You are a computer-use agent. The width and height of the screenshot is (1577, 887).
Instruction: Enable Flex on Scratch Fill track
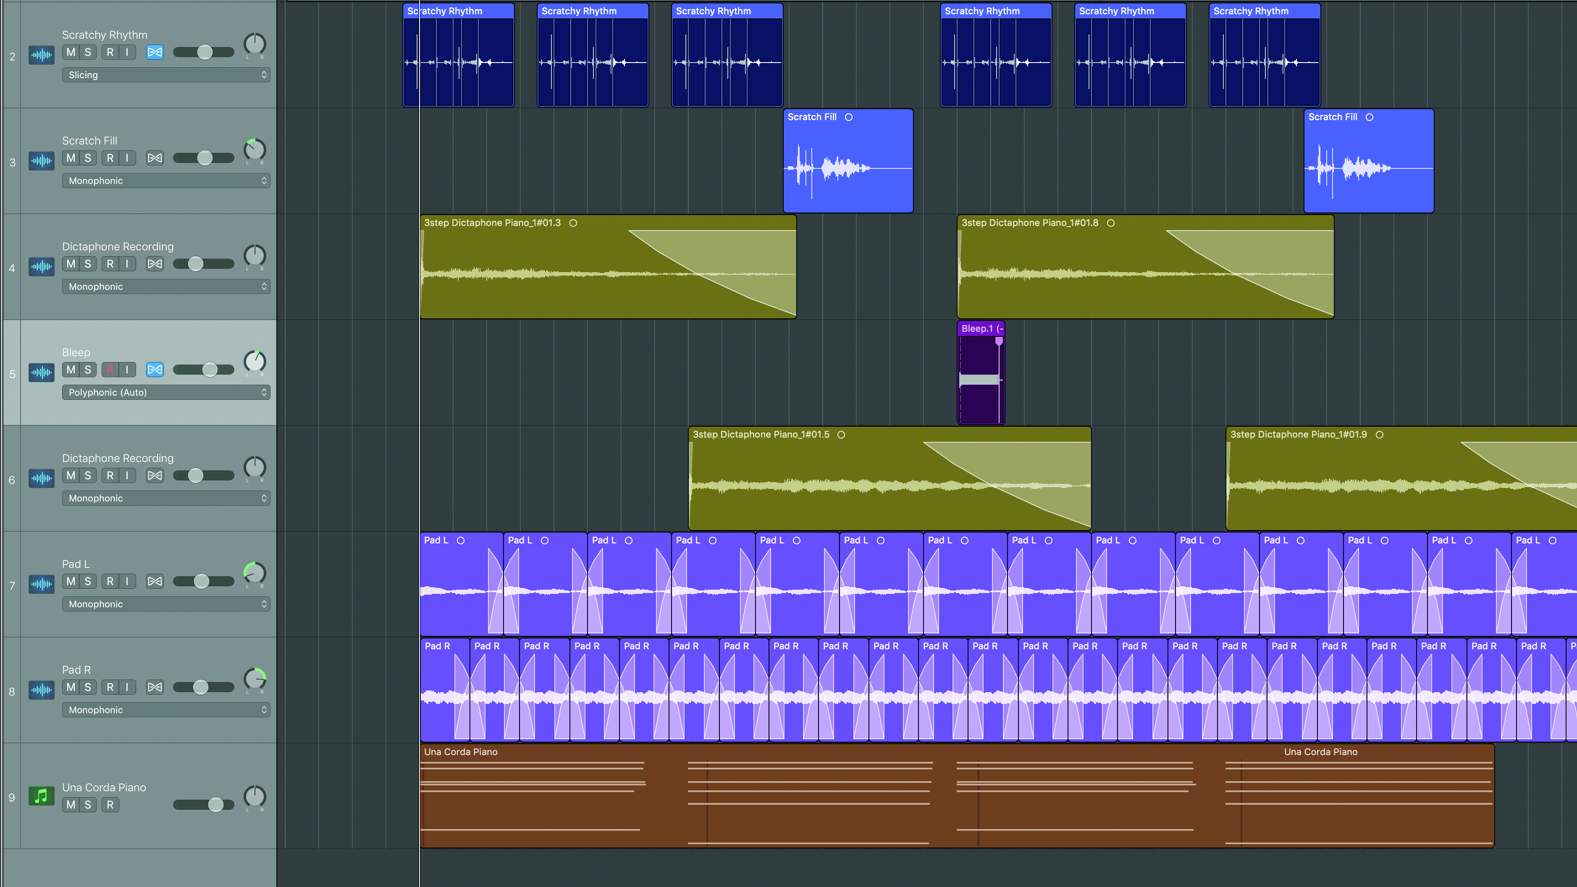[155, 158]
